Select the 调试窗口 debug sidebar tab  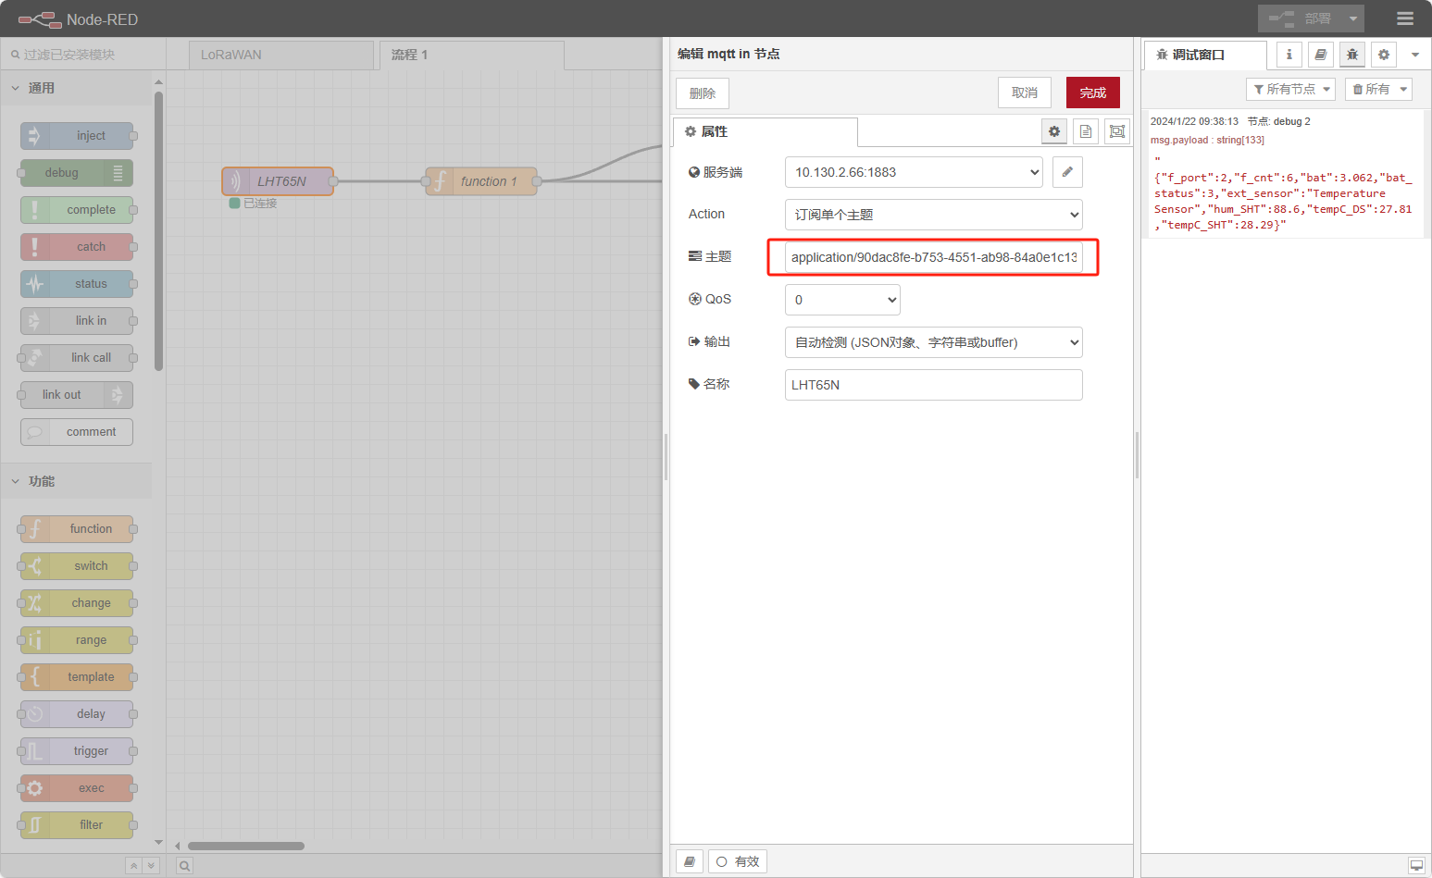coord(1205,55)
